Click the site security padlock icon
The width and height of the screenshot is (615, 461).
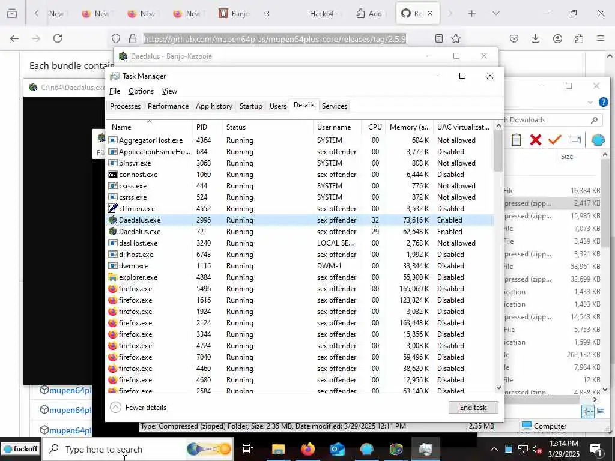(x=133, y=38)
